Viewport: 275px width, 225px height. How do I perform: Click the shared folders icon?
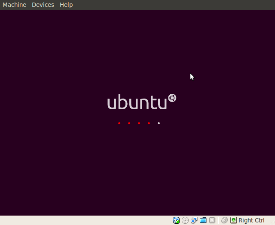[x=203, y=220]
